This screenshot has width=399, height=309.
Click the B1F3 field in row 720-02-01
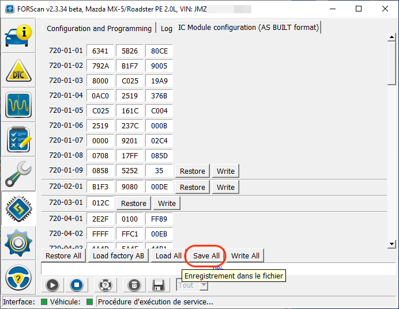coord(100,187)
